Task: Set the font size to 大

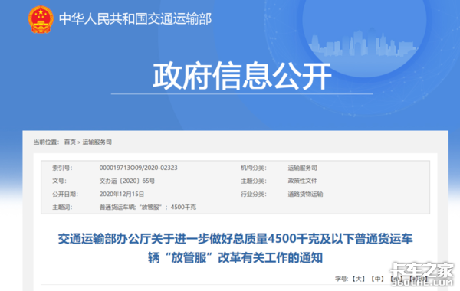Action: pyautogui.click(x=358, y=279)
